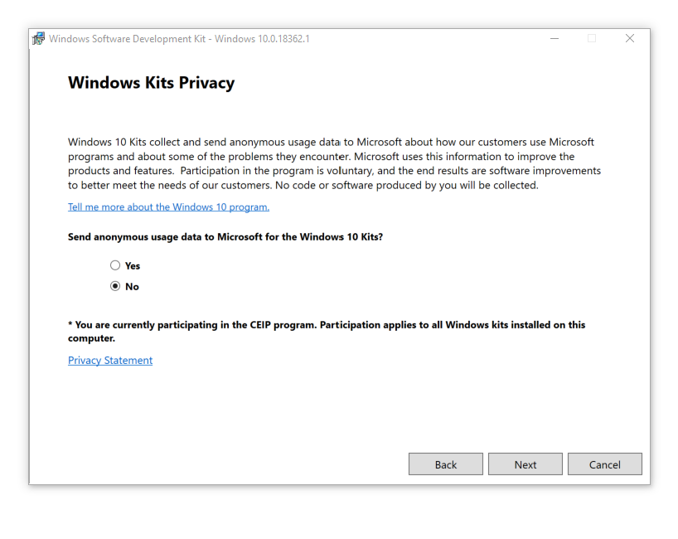The image size is (678, 539).
Task: Minimize the Windows SDK setup window
Action: [555, 39]
